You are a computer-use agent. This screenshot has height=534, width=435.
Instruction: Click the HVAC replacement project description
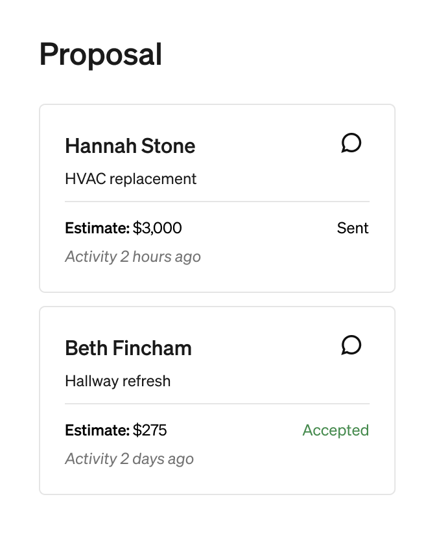click(130, 179)
